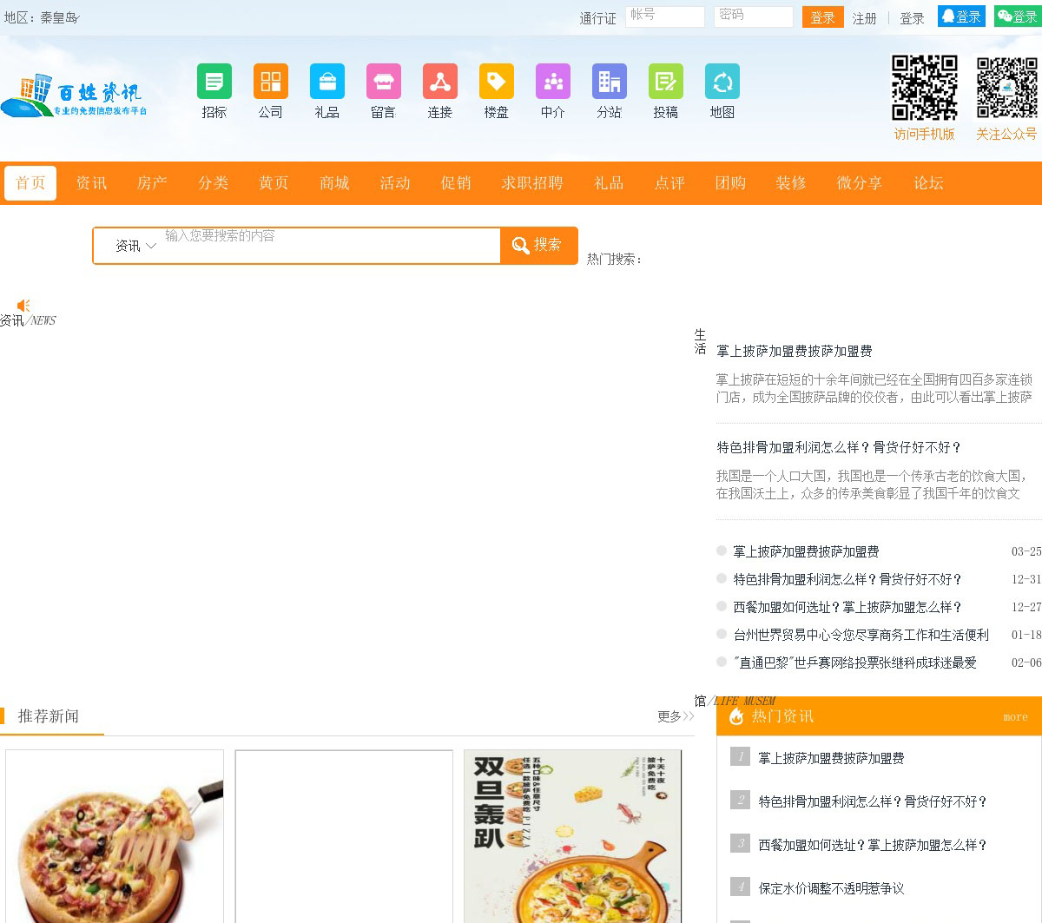Open the 黄页 navigation tab
This screenshot has height=923, width=1042.
pos(274,183)
